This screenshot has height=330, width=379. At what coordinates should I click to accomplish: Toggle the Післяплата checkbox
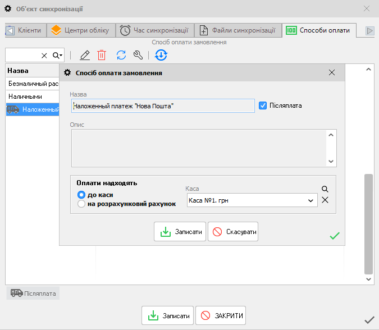(x=263, y=106)
